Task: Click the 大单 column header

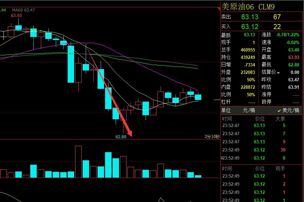Action: (280, 119)
